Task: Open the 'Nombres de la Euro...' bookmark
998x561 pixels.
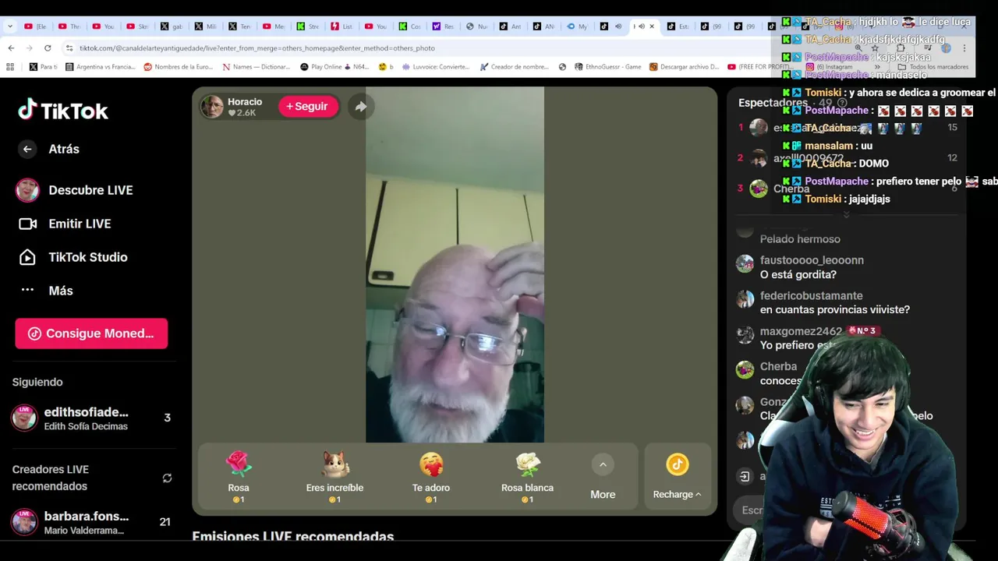Action: (178, 67)
